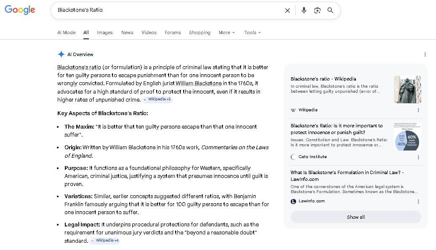The image size is (436, 250).
Task: Click the Show all sources button
Action: (x=356, y=217)
